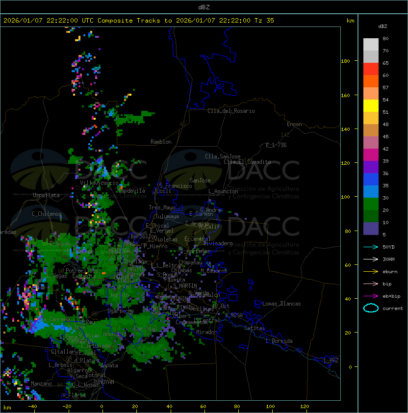Click the 'C_Chilenos' map label
Screen dimensions: 408x413
[47, 214]
